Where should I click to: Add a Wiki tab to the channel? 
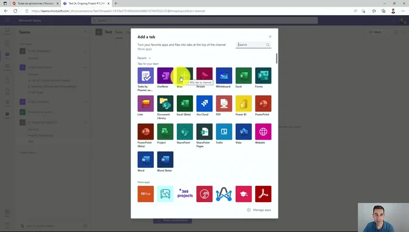pyautogui.click(x=185, y=75)
